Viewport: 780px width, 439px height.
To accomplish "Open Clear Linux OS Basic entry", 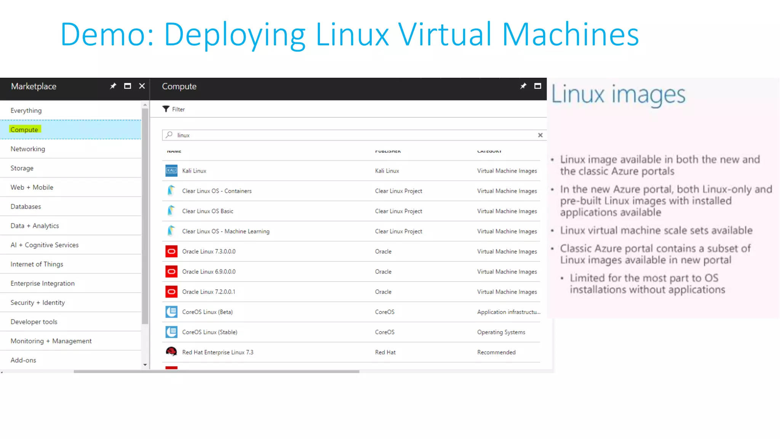I will [x=351, y=211].
